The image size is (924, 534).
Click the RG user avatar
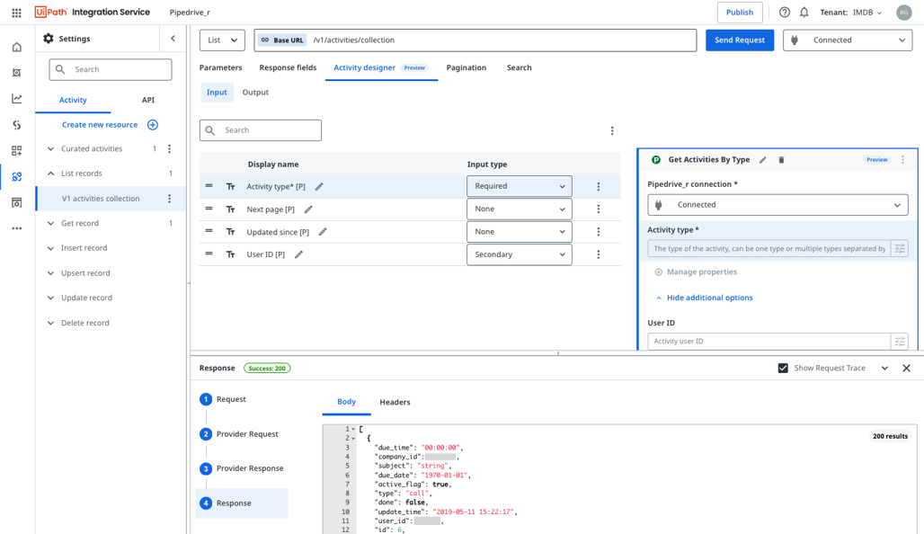pos(903,13)
